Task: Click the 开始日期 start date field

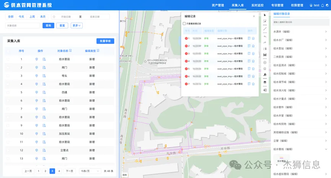Action: click(x=66, y=17)
